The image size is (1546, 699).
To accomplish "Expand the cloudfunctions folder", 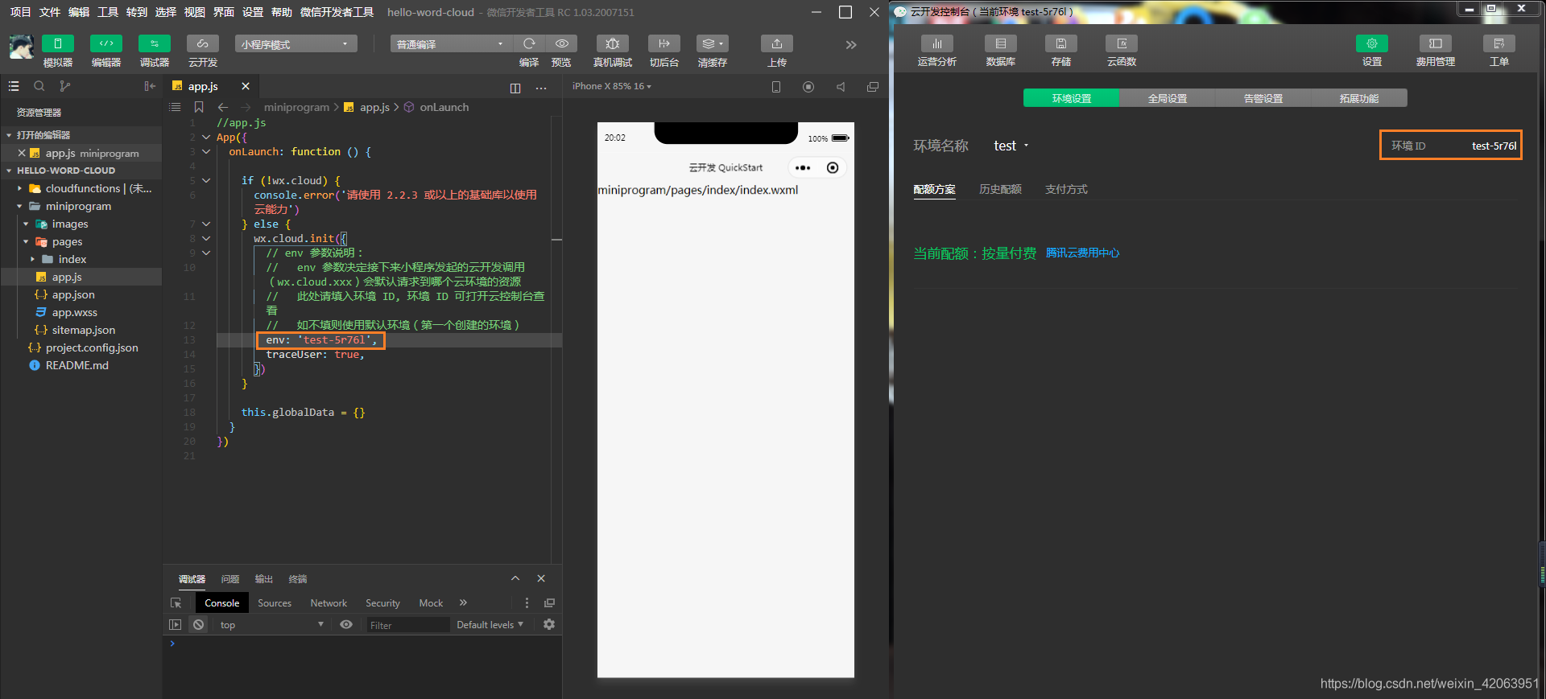I will [20, 188].
